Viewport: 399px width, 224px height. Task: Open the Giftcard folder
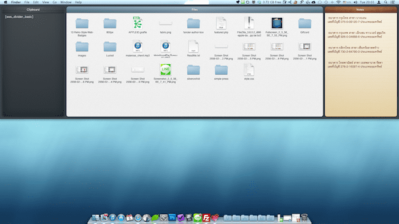point(304,23)
